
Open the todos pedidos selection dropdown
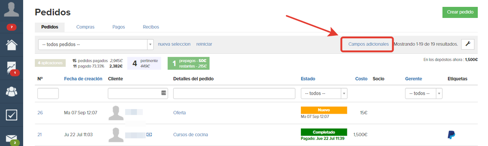click(96, 44)
